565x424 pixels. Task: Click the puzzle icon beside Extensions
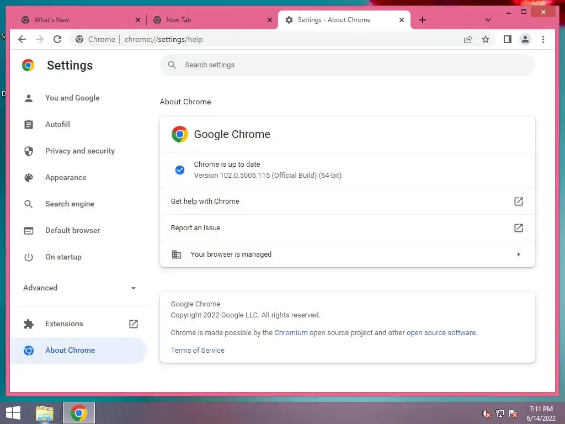[x=29, y=324]
